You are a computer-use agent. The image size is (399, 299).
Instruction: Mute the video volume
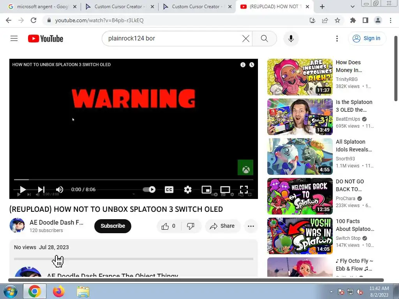click(60, 190)
